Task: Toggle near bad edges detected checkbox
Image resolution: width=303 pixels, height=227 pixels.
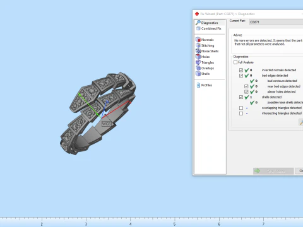Action: click(246, 86)
